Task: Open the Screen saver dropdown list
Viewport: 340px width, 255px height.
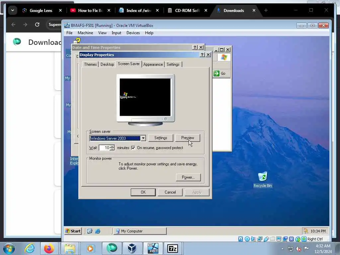Action: [143, 138]
